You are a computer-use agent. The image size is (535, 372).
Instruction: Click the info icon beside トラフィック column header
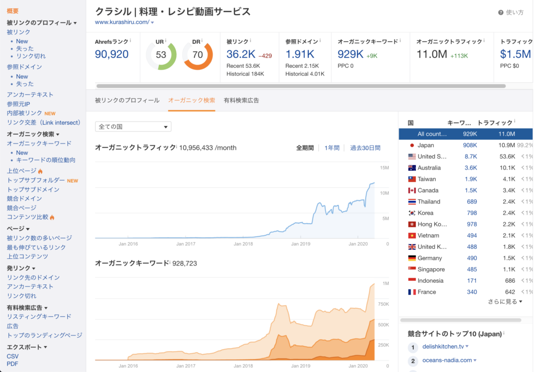[515, 121]
